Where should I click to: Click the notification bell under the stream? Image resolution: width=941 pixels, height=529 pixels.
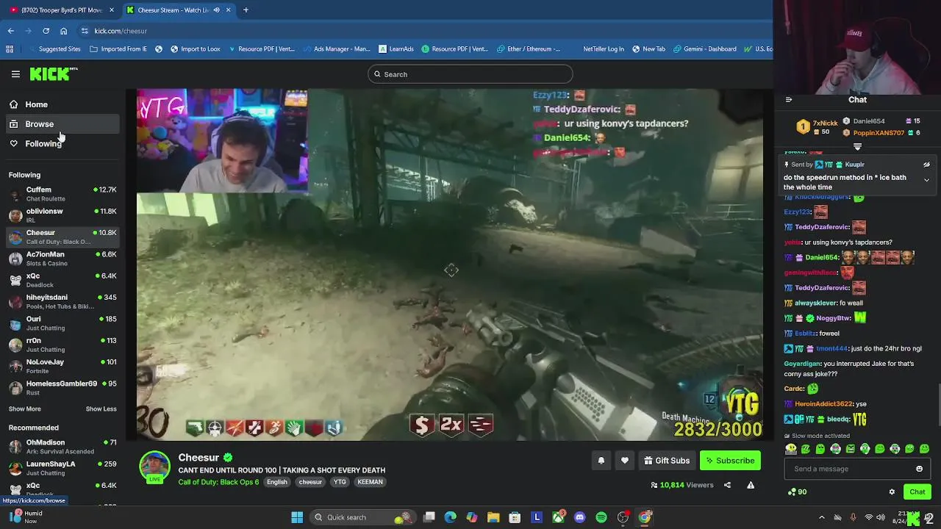click(601, 461)
